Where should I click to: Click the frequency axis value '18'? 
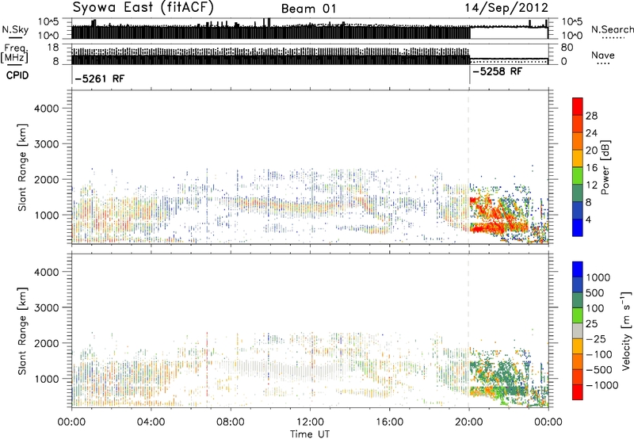tap(52, 48)
